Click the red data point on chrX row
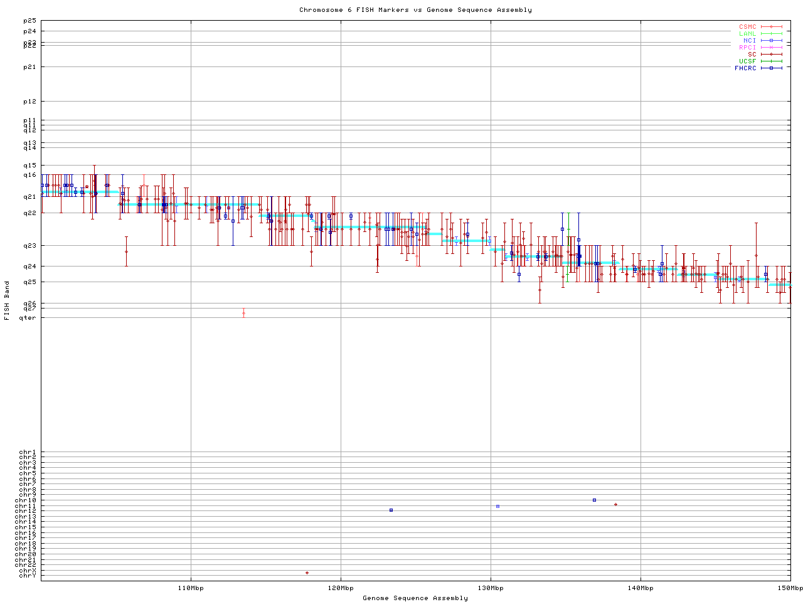This screenshot has height=602, width=803. (x=307, y=573)
